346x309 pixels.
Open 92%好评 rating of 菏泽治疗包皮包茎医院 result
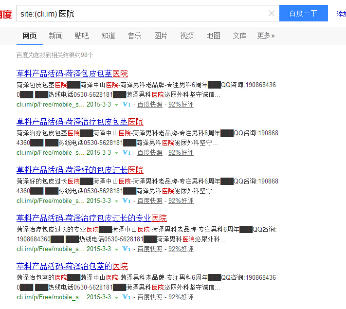(181, 152)
